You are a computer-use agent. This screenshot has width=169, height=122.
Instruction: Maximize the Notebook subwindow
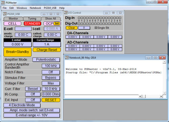[155, 58]
